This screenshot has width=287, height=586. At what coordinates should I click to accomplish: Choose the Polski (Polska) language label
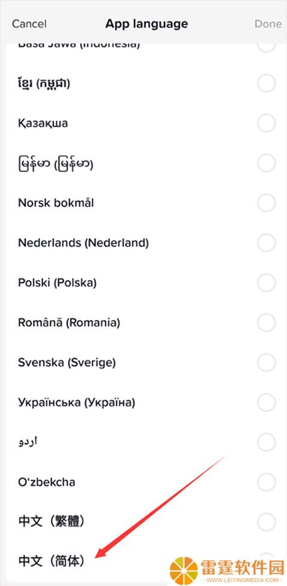(57, 283)
